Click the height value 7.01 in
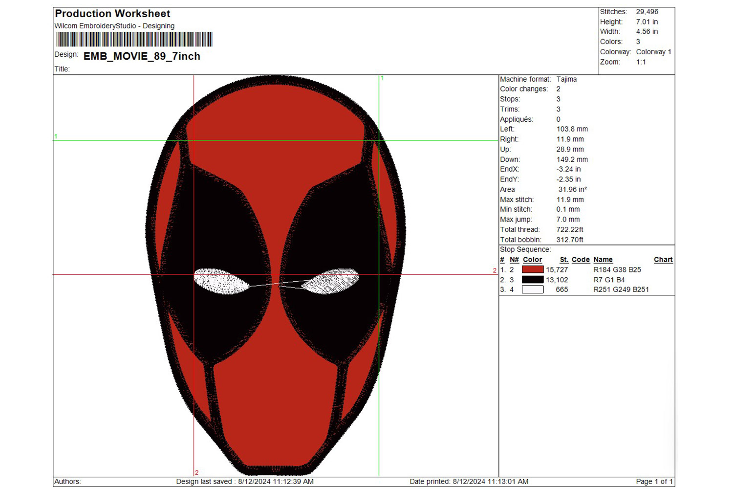 point(647,22)
